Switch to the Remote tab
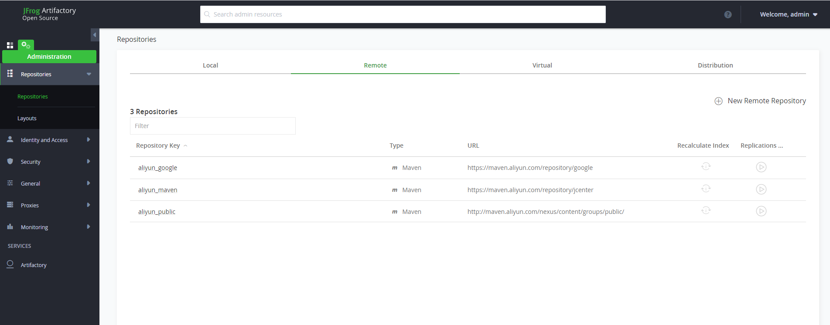 [375, 65]
